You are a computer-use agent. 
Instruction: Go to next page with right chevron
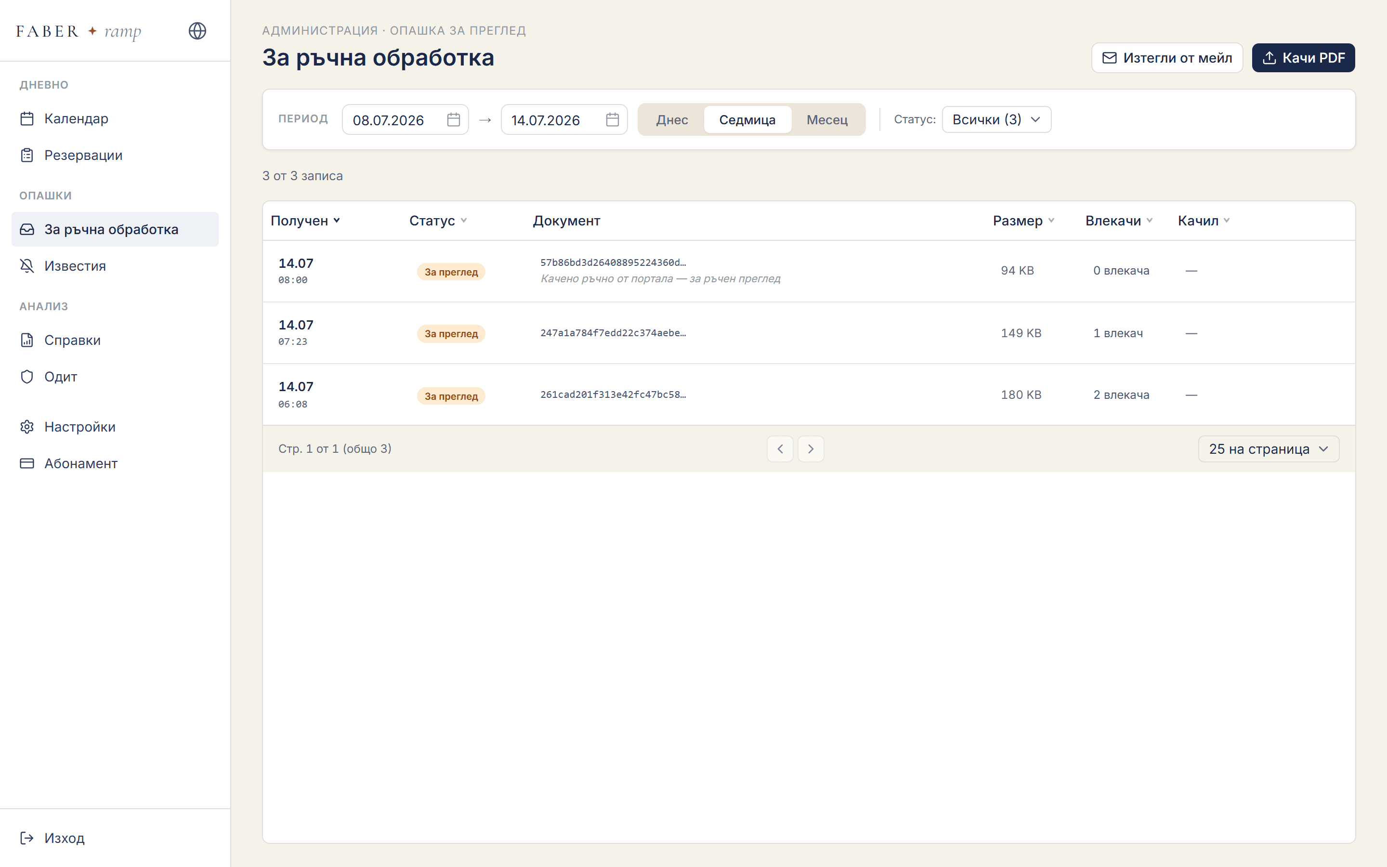click(811, 449)
